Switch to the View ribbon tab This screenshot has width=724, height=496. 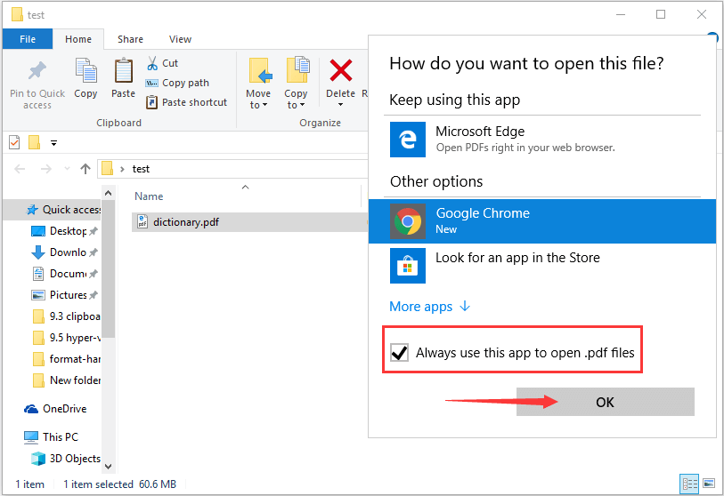pos(180,39)
